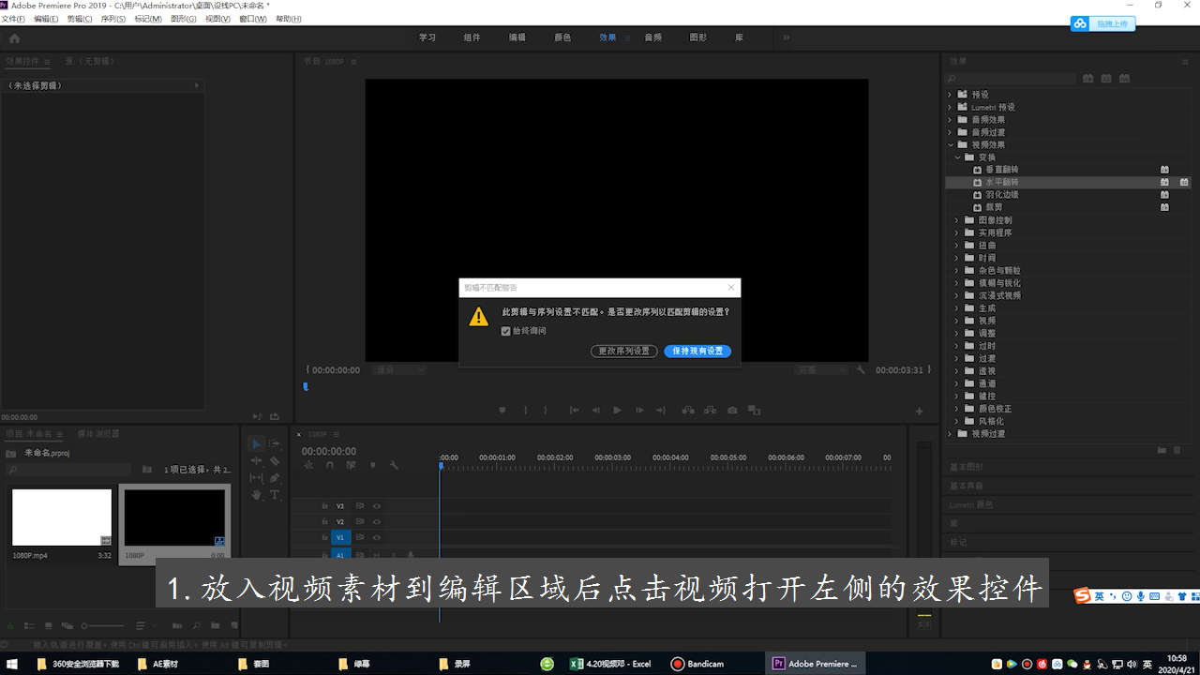This screenshot has height=675, width=1200.
Task: Switch to the 颜色 workspace tab
Action: tap(562, 37)
